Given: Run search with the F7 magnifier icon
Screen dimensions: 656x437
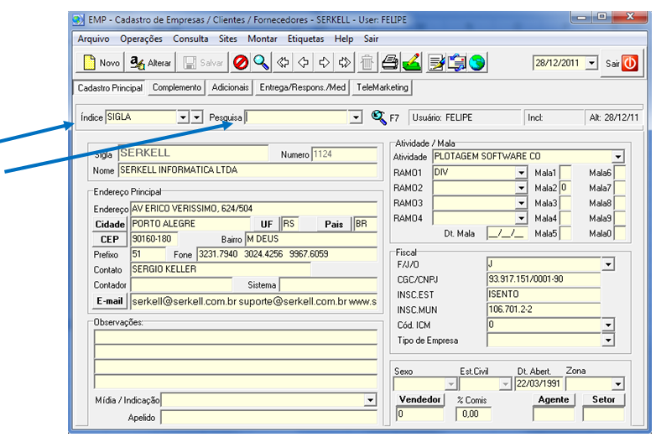Looking at the screenshot, I should coord(378,117).
